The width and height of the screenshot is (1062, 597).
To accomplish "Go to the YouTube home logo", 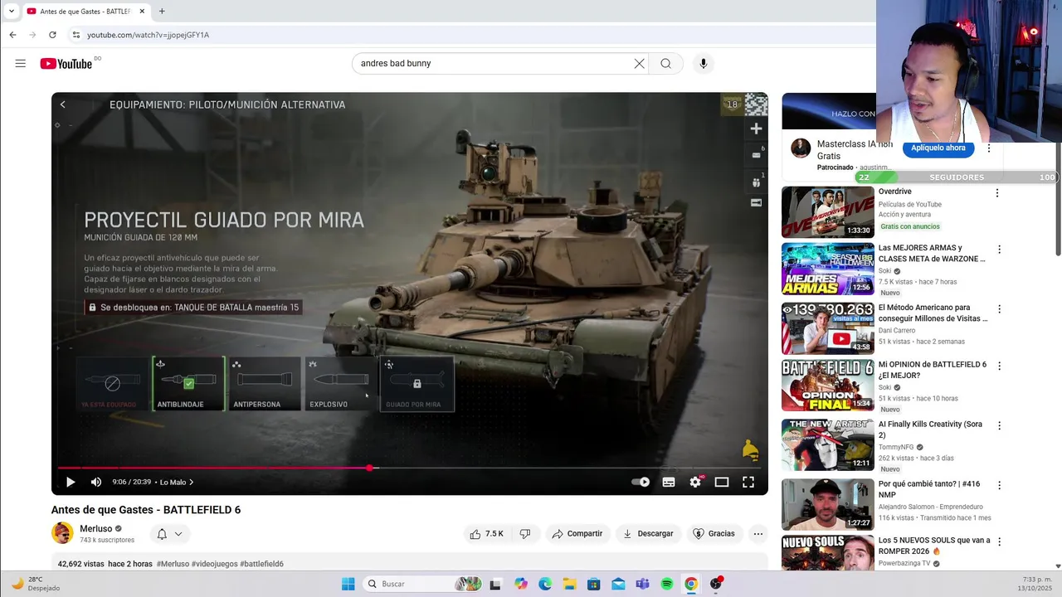I will 66,64.
